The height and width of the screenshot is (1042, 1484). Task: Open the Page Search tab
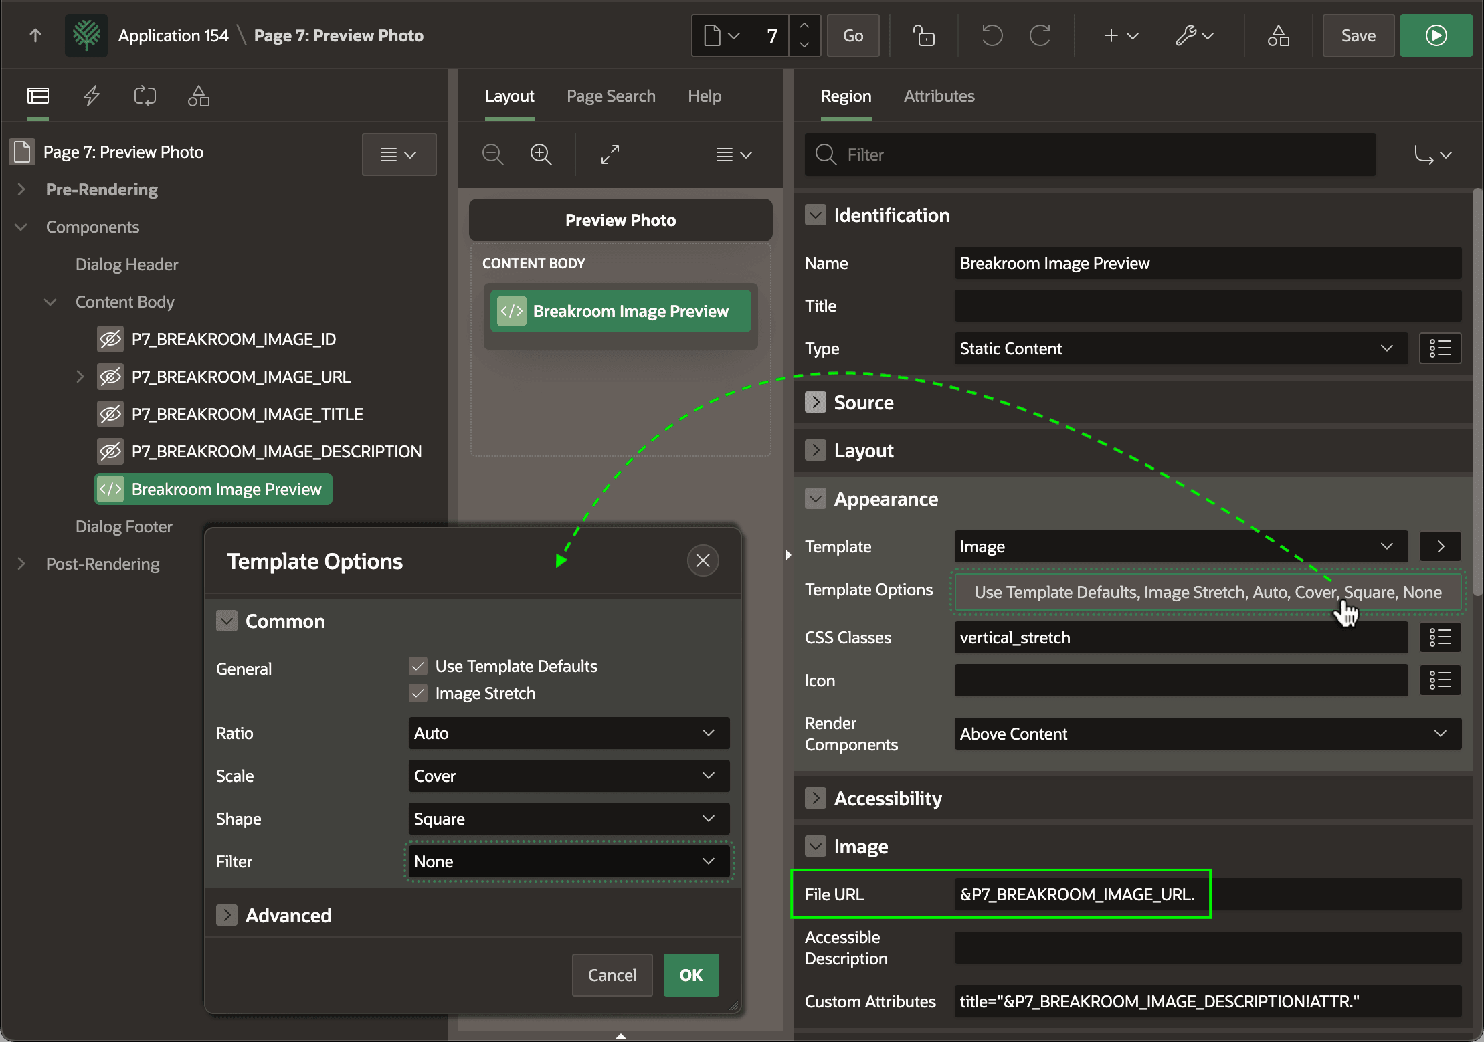pyautogui.click(x=611, y=96)
